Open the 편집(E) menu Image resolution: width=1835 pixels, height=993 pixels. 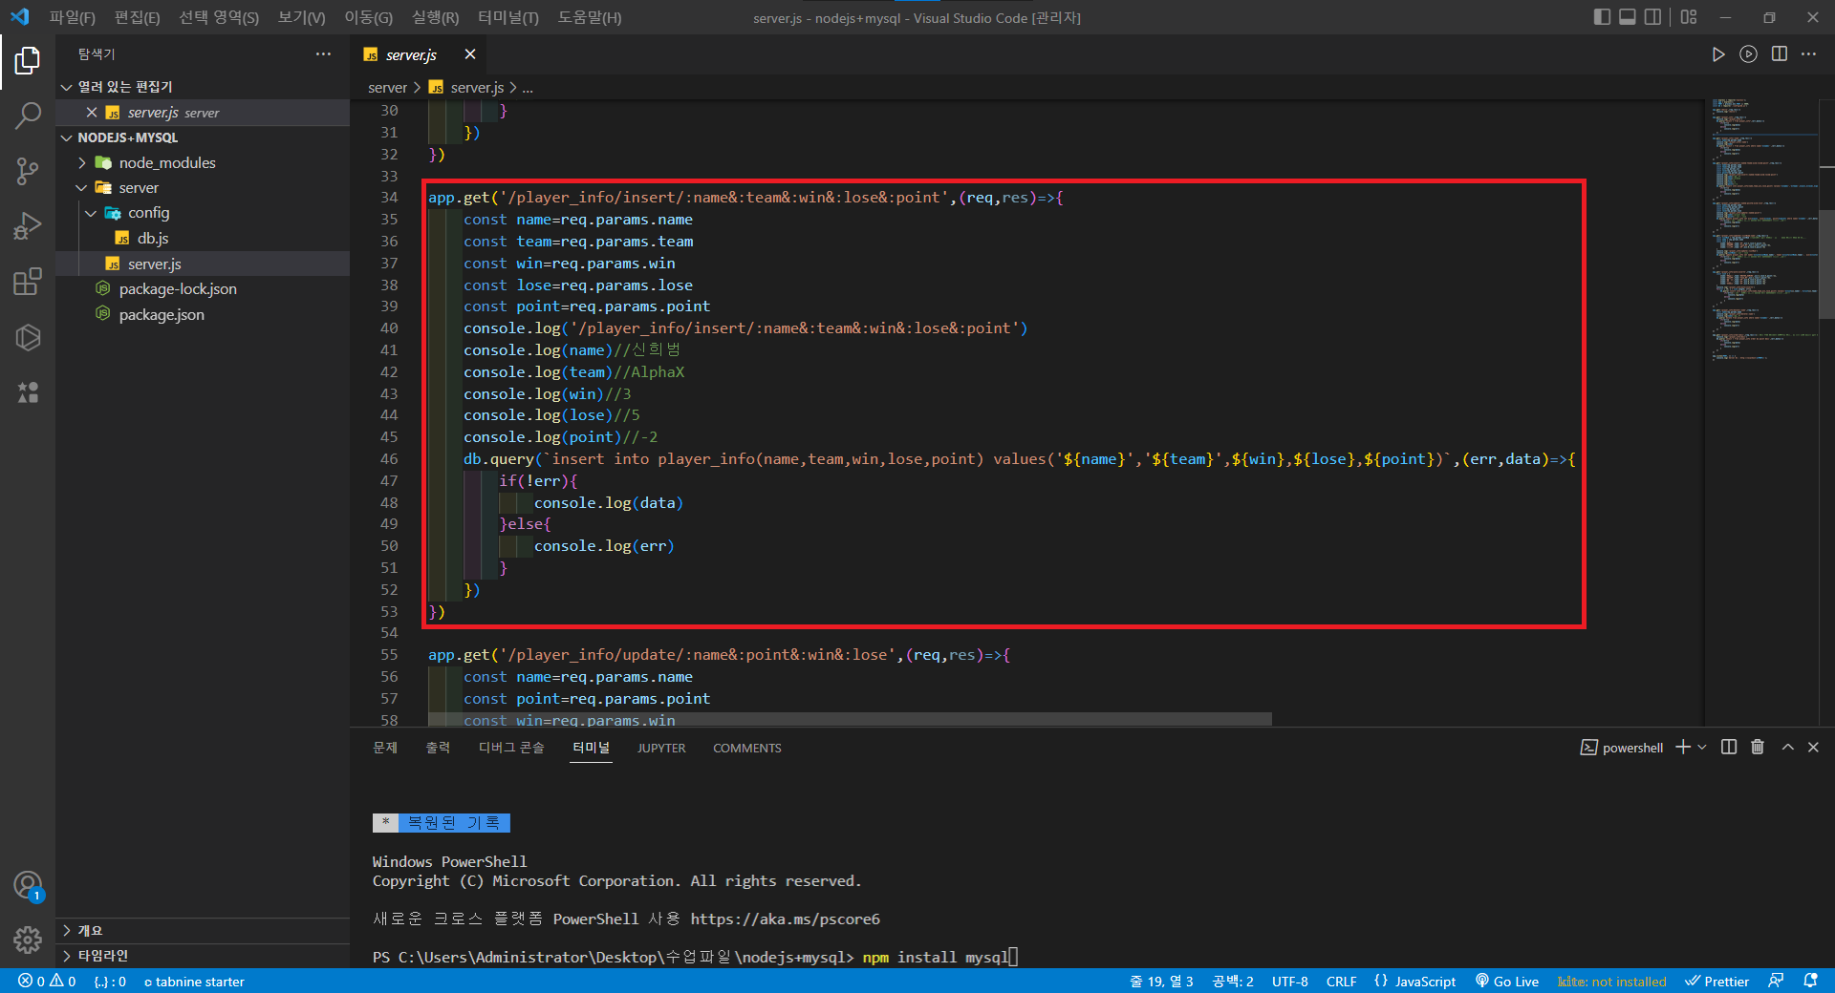[137, 17]
